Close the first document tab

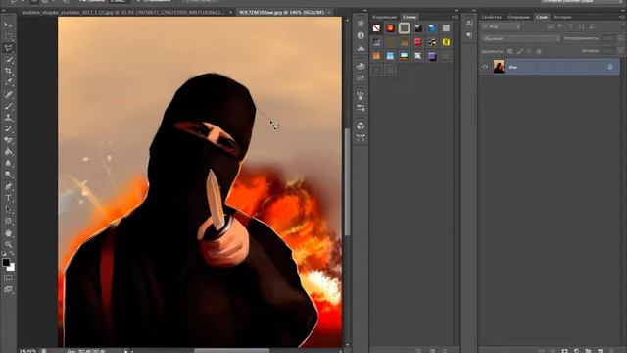231,13
